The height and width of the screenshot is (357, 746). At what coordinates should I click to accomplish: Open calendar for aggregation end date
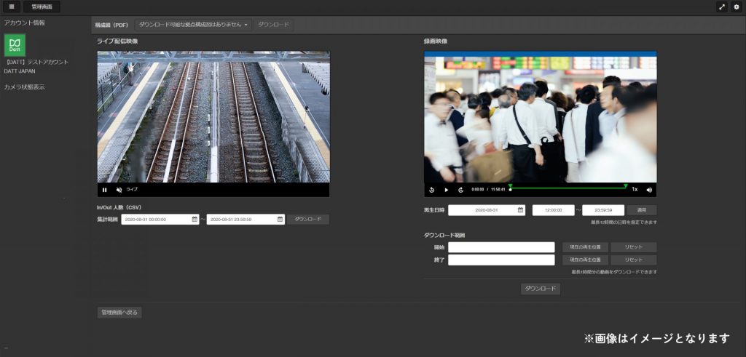(280, 219)
